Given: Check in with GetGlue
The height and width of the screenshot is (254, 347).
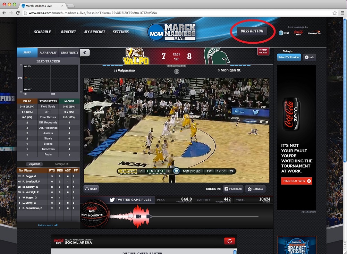Looking at the screenshot, I should click(255, 189).
